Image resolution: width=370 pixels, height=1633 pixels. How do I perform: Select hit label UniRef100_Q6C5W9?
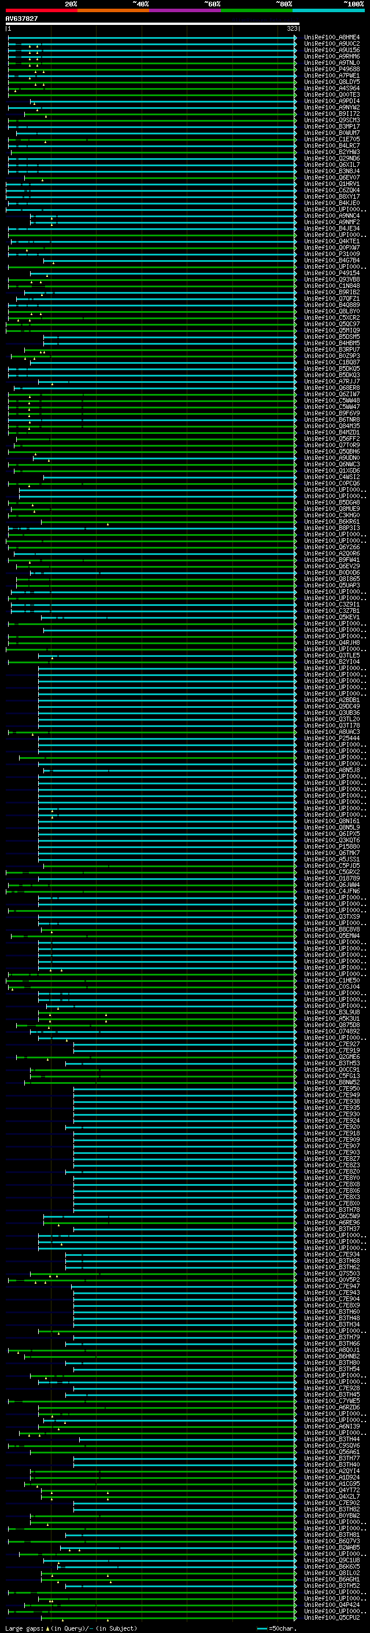332,1216
